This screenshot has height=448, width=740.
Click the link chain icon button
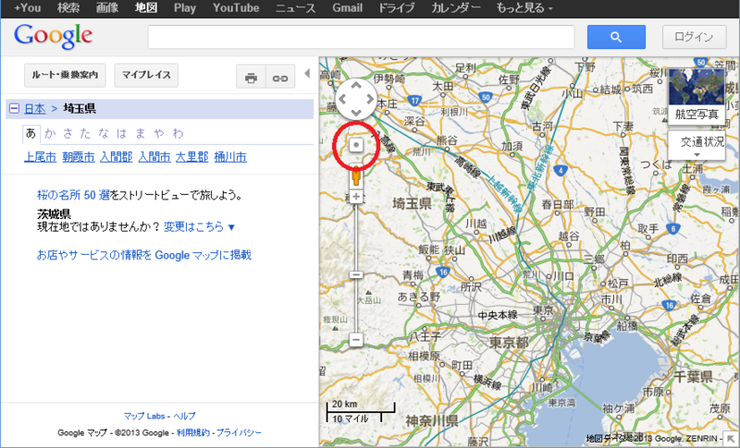tap(280, 78)
